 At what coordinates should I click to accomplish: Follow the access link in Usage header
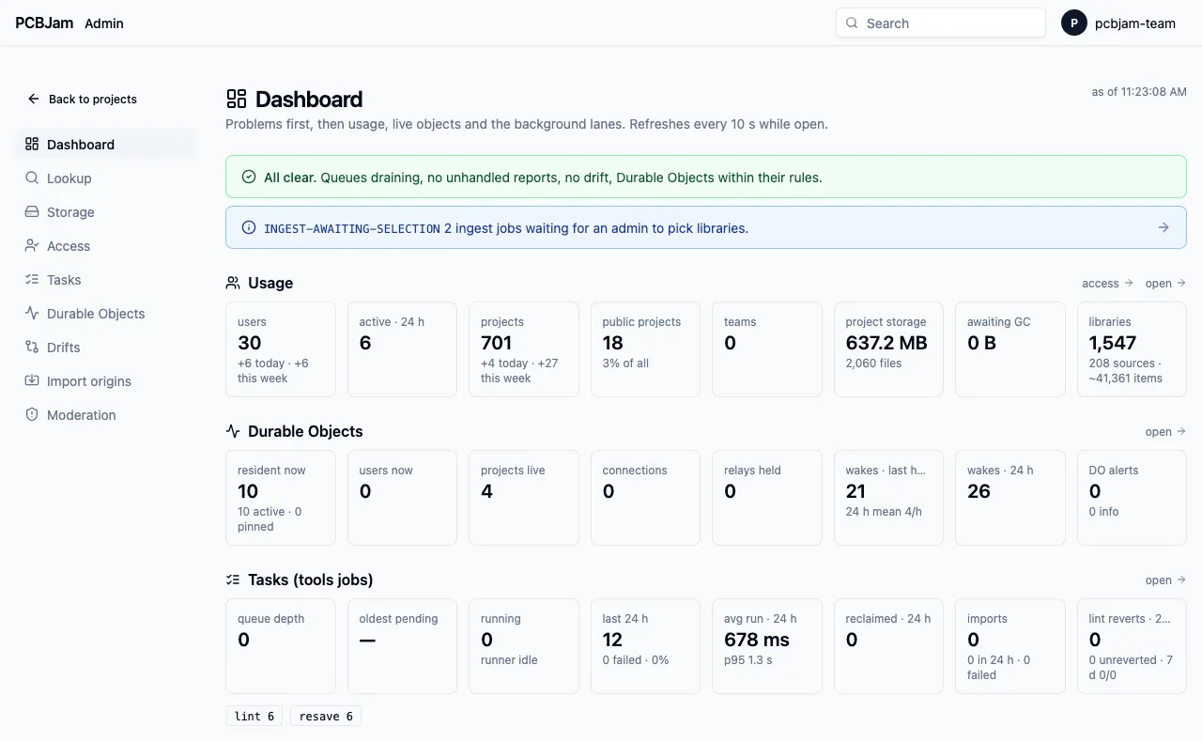(x=1107, y=283)
